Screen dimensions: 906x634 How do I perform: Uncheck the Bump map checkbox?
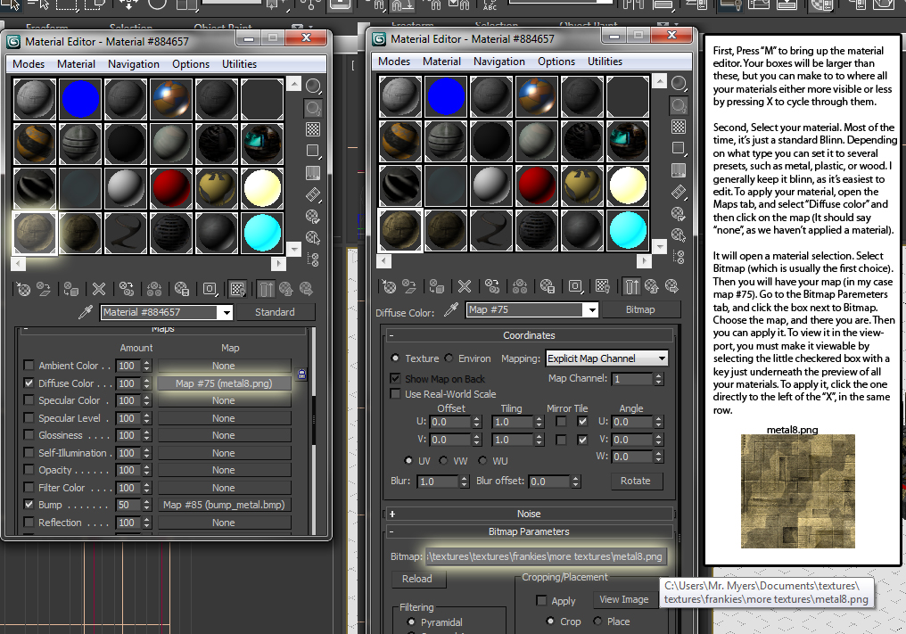point(29,505)
